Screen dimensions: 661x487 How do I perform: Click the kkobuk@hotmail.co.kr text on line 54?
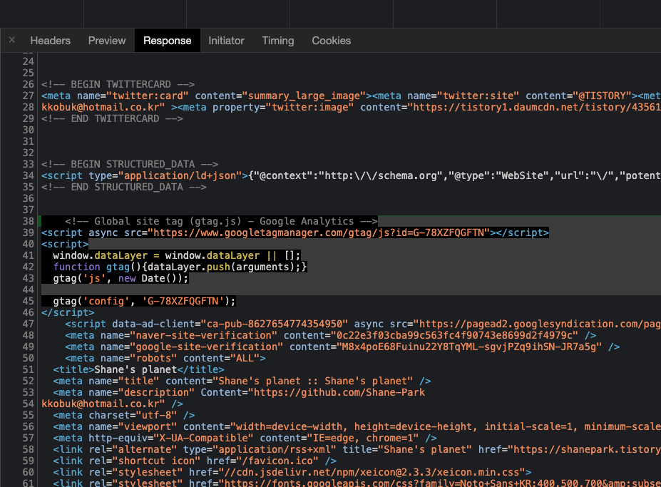[101, 404]
